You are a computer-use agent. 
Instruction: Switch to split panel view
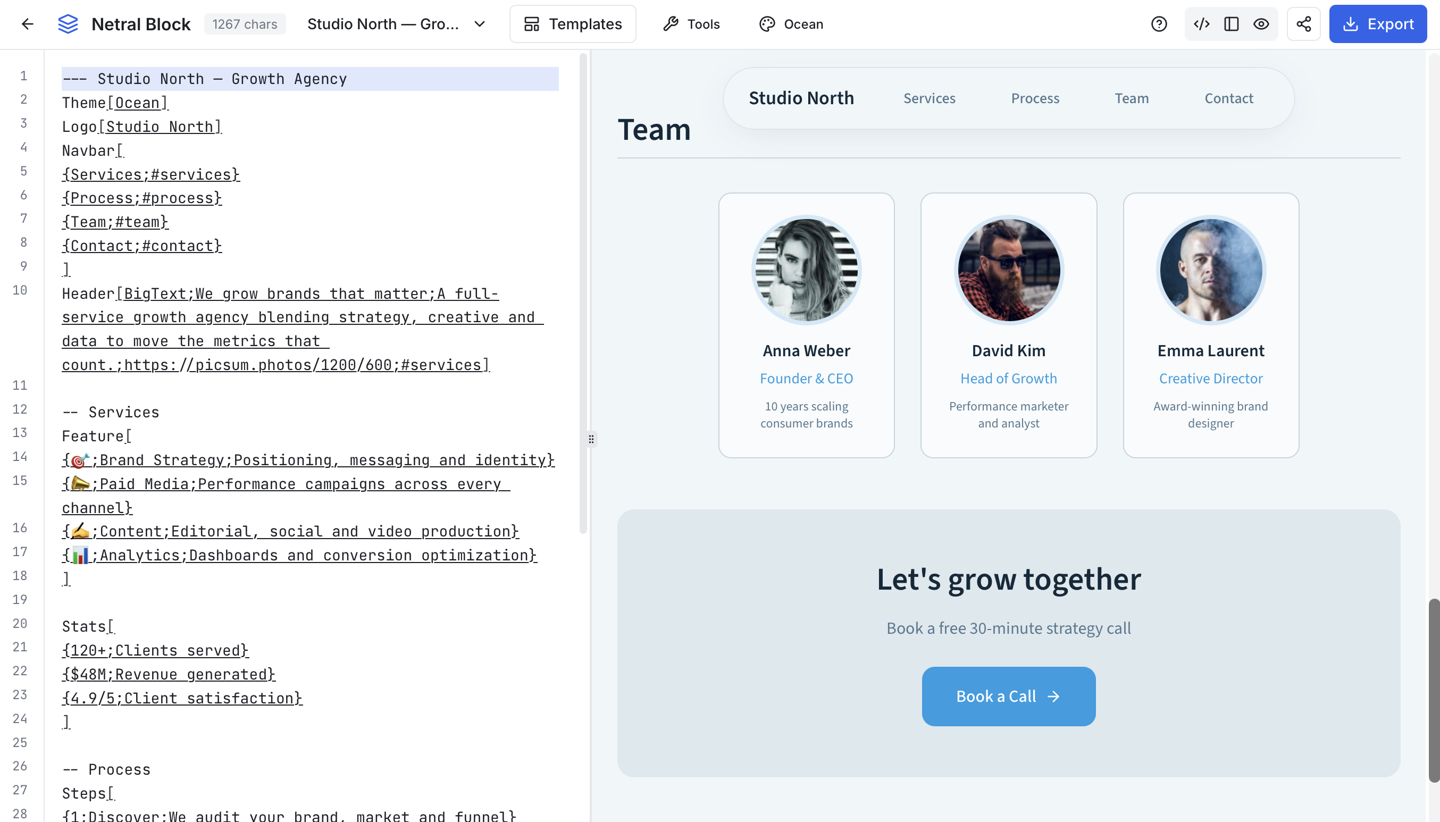click(x=1231, y=24)
